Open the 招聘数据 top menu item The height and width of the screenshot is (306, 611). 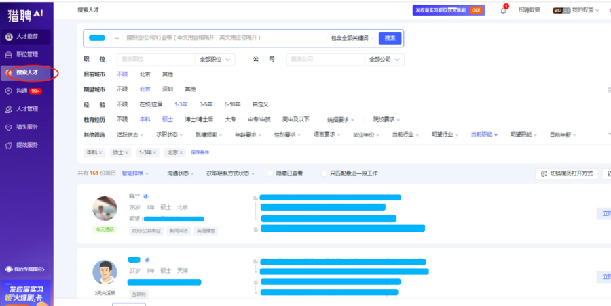529,10
